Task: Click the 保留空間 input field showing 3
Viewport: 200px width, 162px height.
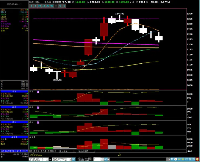Action: pos(97,159)
